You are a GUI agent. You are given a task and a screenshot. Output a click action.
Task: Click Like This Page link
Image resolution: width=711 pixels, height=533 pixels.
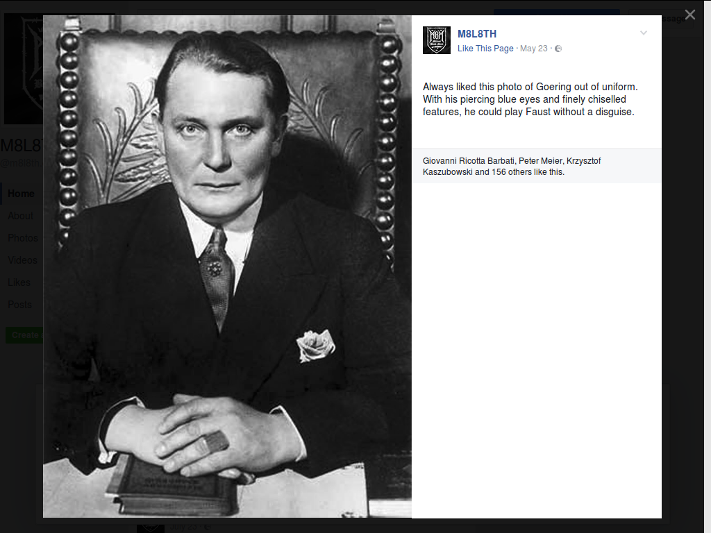[485, 49]
